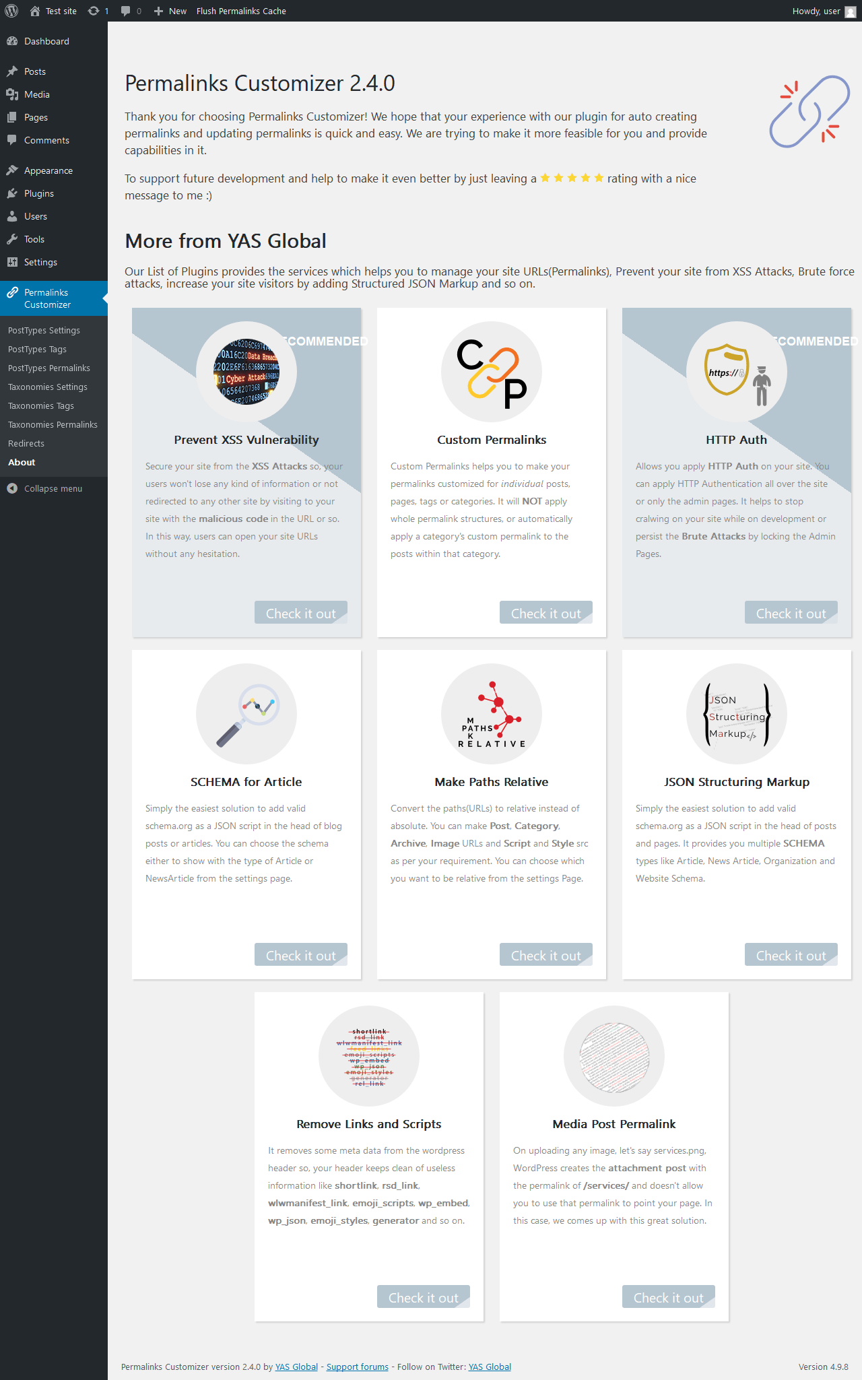This screenshot has width=862, height=1380.
Task: Check out the JSON Structuring Markup plugin
Action: pos(791,955)
